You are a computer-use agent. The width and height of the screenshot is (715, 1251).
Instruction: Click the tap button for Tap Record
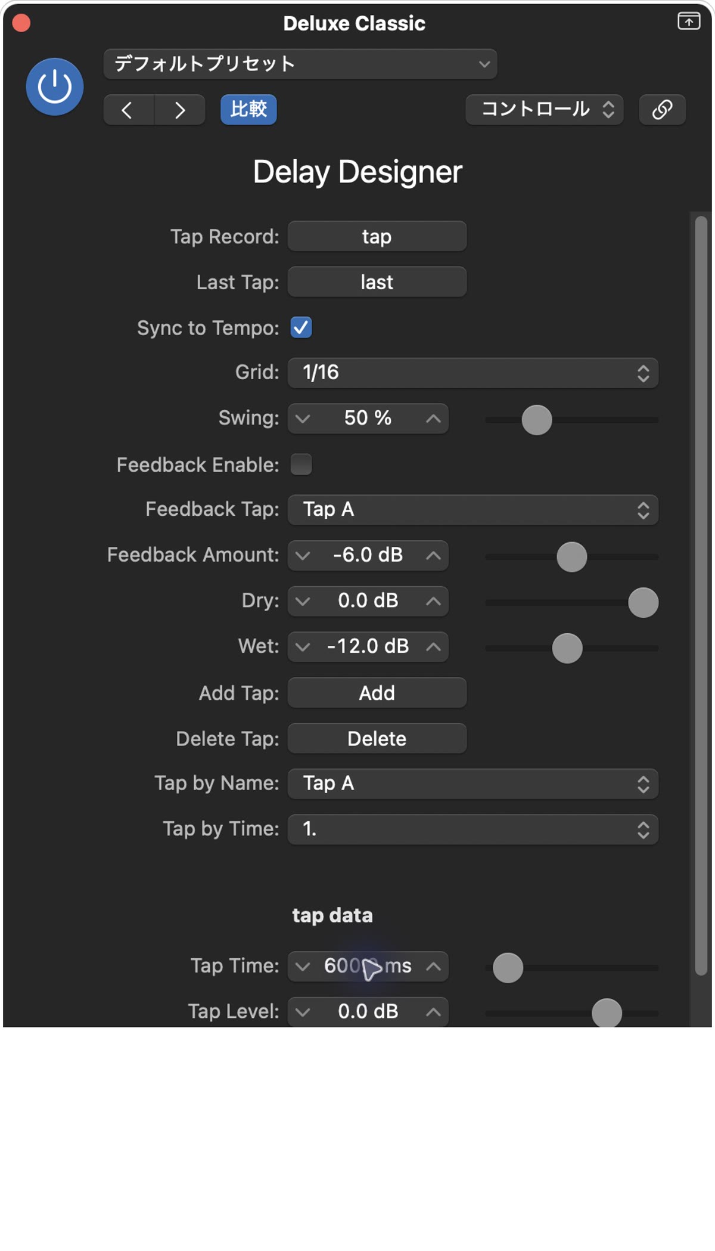(377, 237)
